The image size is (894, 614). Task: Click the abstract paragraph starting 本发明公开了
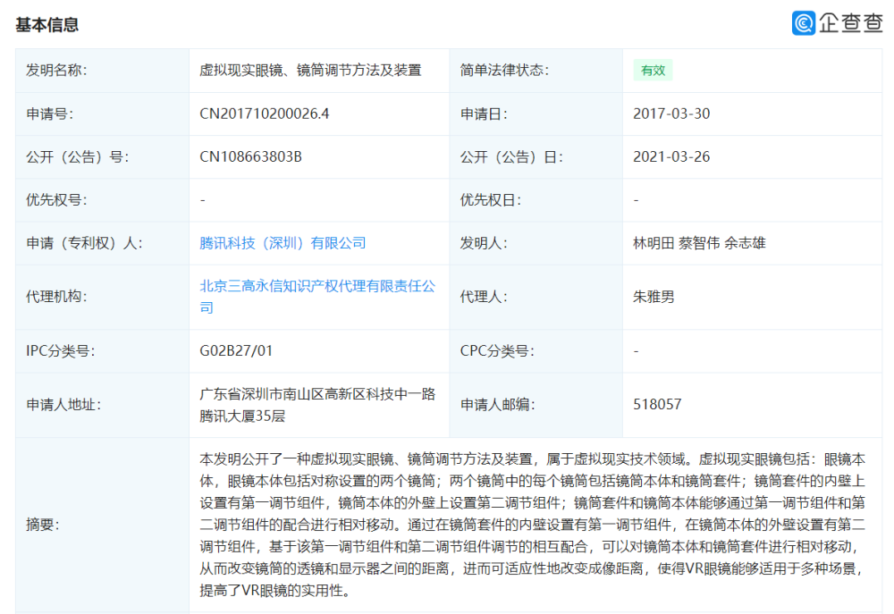pyautogui.click(x=533, y=525)
